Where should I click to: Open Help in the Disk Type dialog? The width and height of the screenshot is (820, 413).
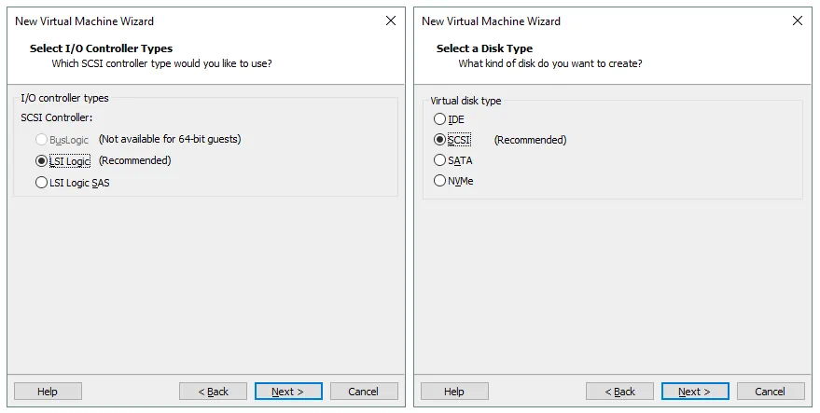click(454, 392)
